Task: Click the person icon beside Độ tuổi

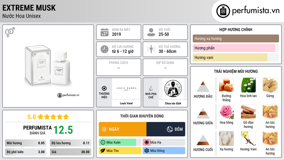Action: [151, 32]
